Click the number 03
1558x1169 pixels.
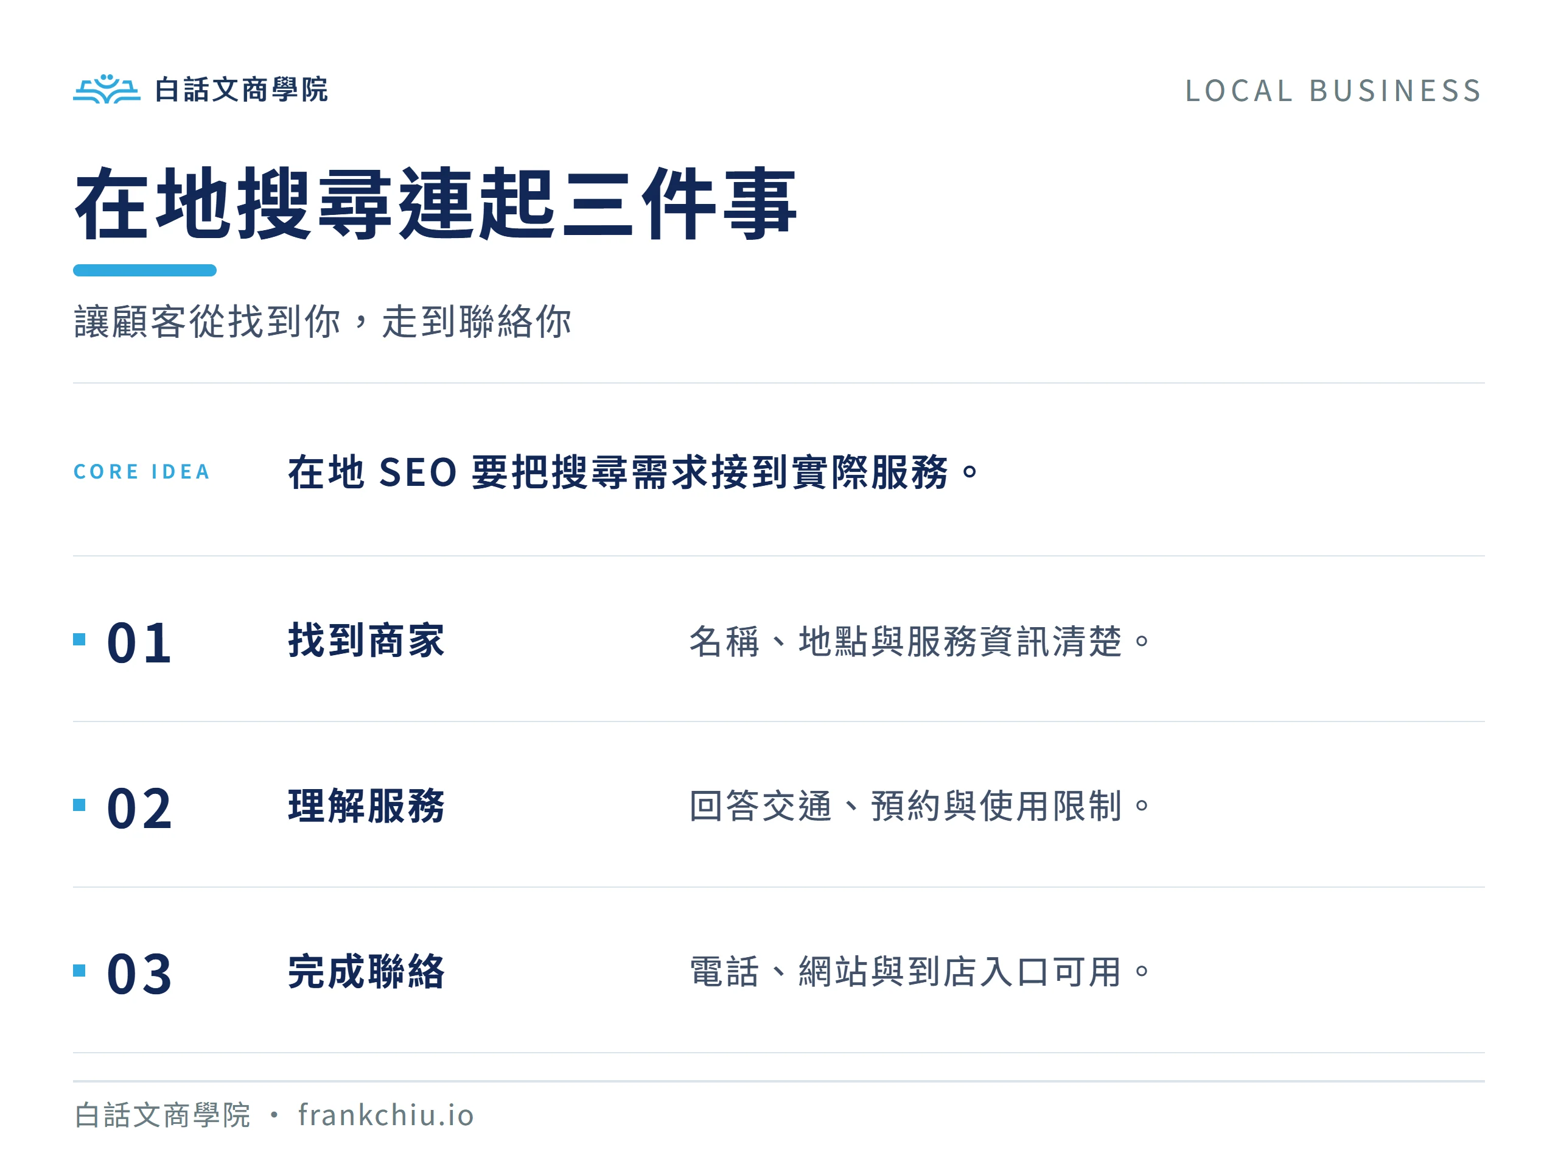pyautogui.click(x=139, y=974)
